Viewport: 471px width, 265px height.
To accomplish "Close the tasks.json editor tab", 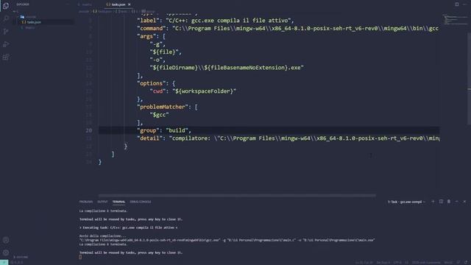I will coord(130,4).
